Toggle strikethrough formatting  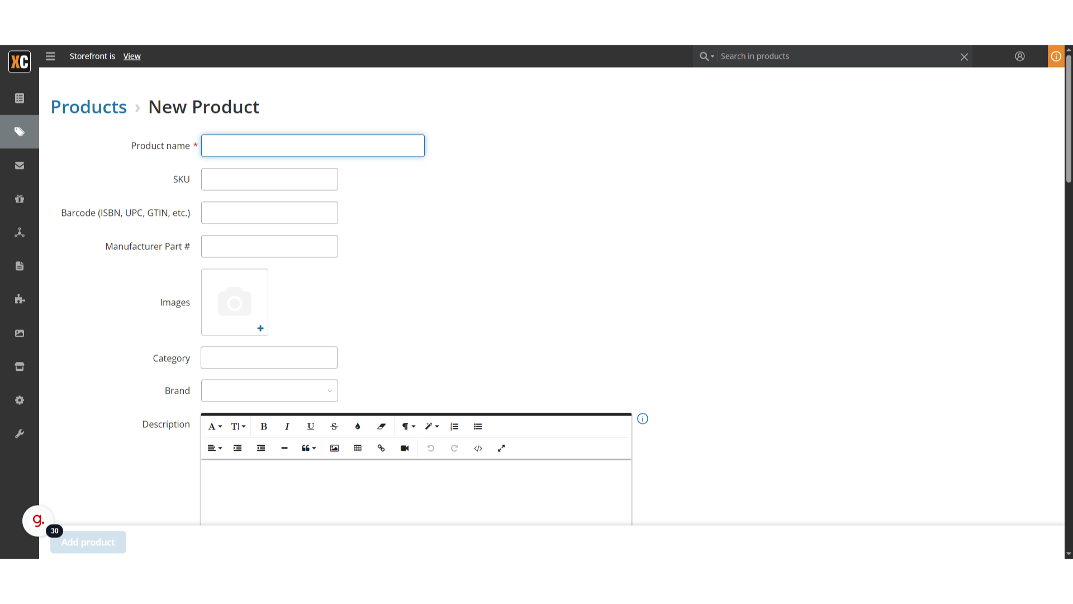(334, 427)
